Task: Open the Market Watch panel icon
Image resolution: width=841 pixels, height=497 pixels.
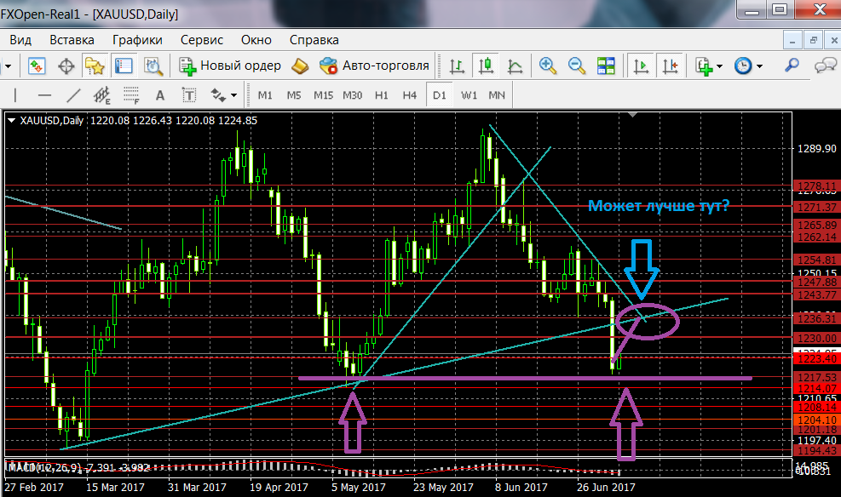Action: 37,66
